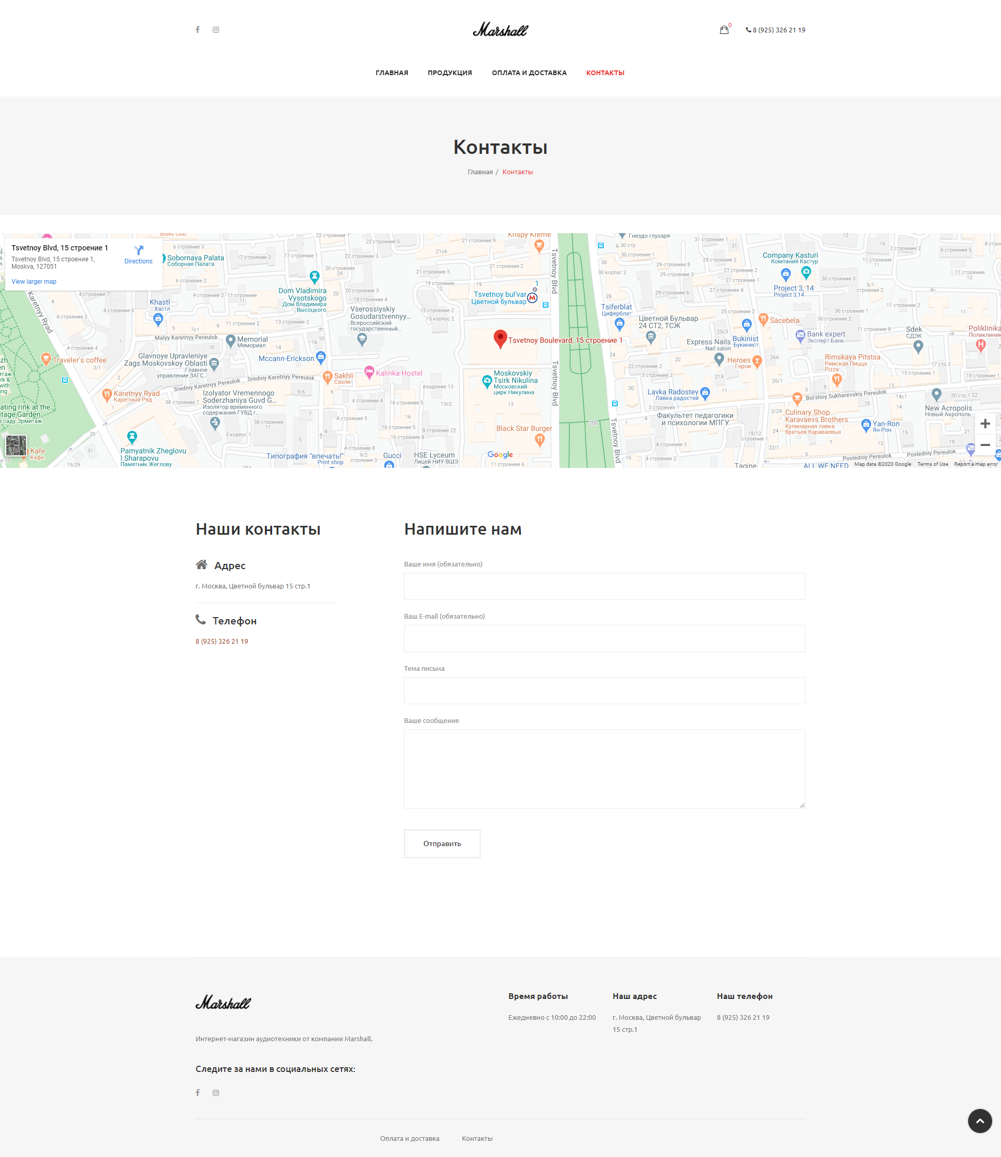Click the Pamyatnik Zheglovu monument marker
The height and width of the screenshot is (1157, 1001).
click(x=132, y=438)
